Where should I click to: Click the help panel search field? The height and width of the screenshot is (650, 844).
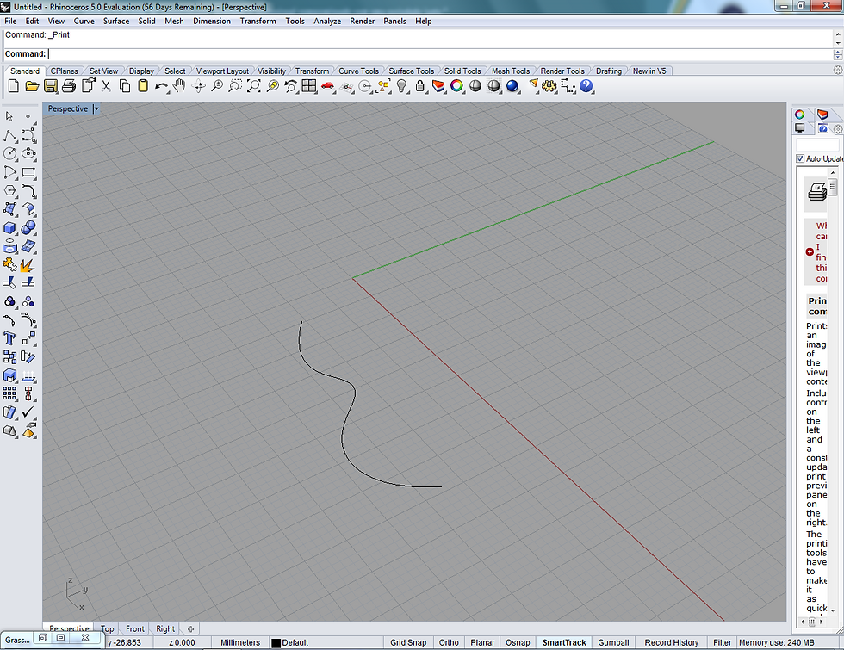pyautogui.click(x=817, y=145)
